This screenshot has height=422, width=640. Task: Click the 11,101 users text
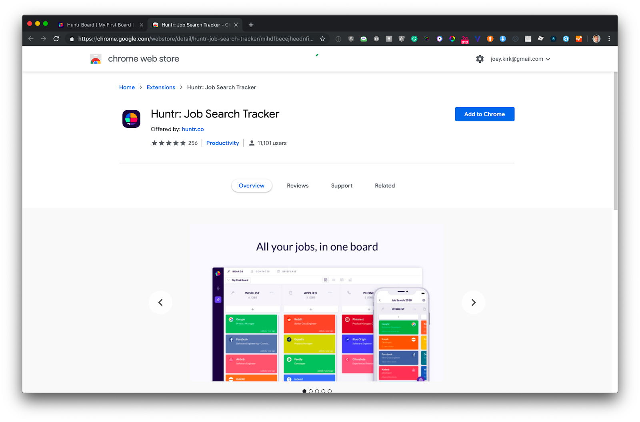click(272, 143)
